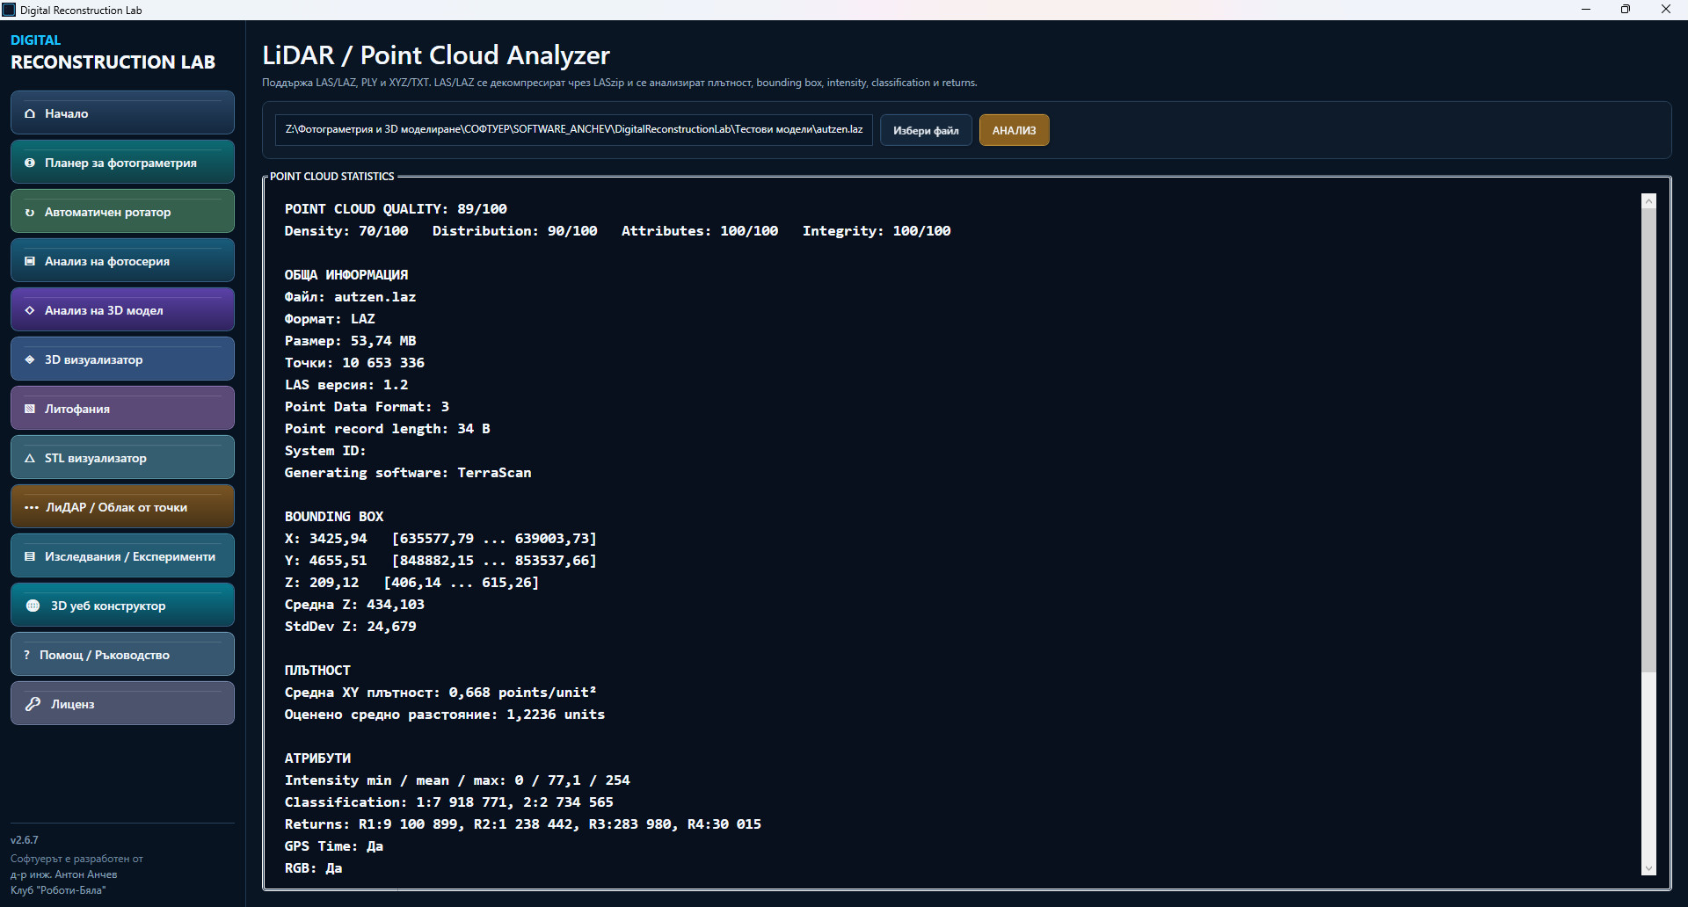Click the 'Точки: 10 653 336' line
The height and width of the screenshot is (907, 1688).
pos(354,363)
